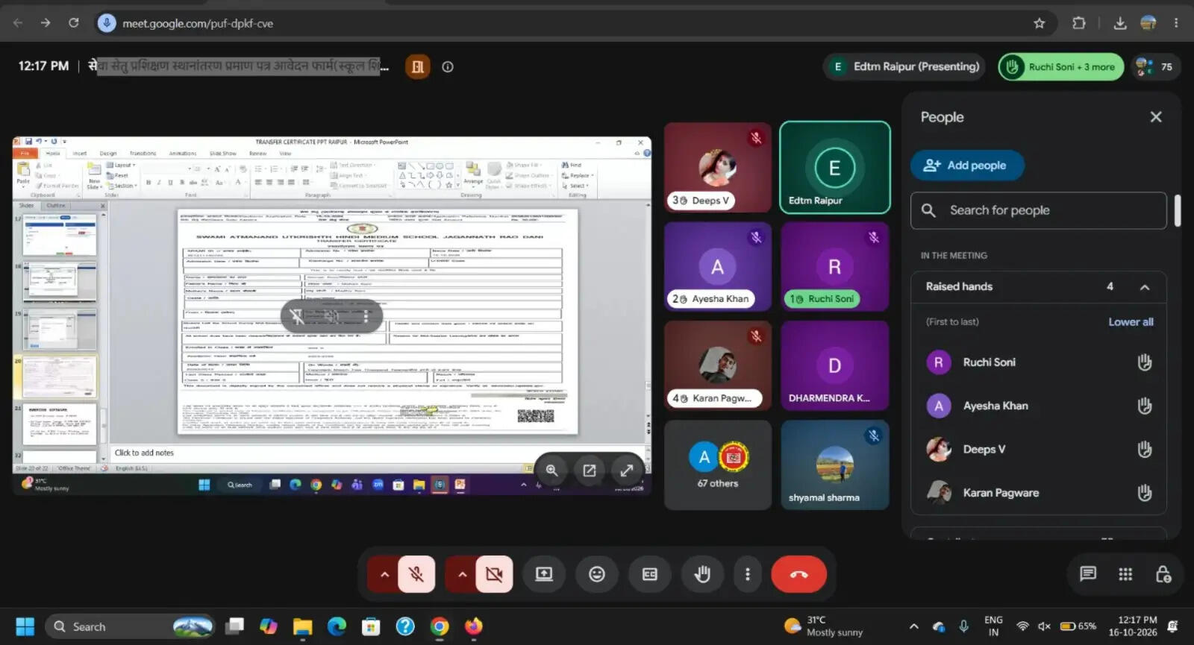Open the emoji reactions button

click(596, 574)
